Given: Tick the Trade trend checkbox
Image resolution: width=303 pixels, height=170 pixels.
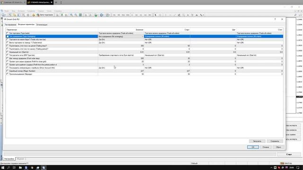Looking at the screenshot, I should click(x=8, y=42).
